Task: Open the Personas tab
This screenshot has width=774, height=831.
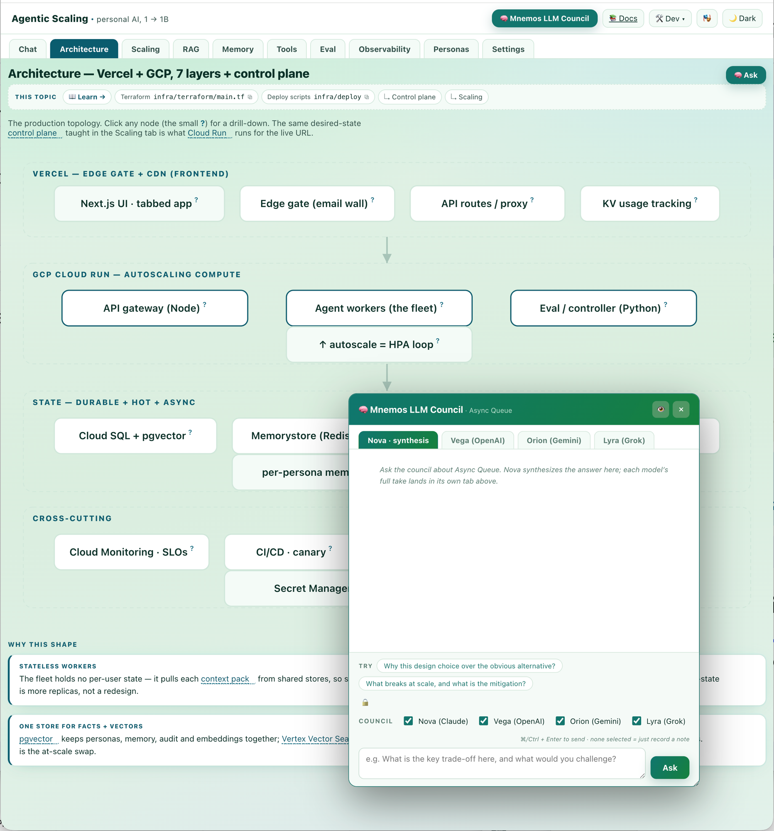Action: point(451,49)
